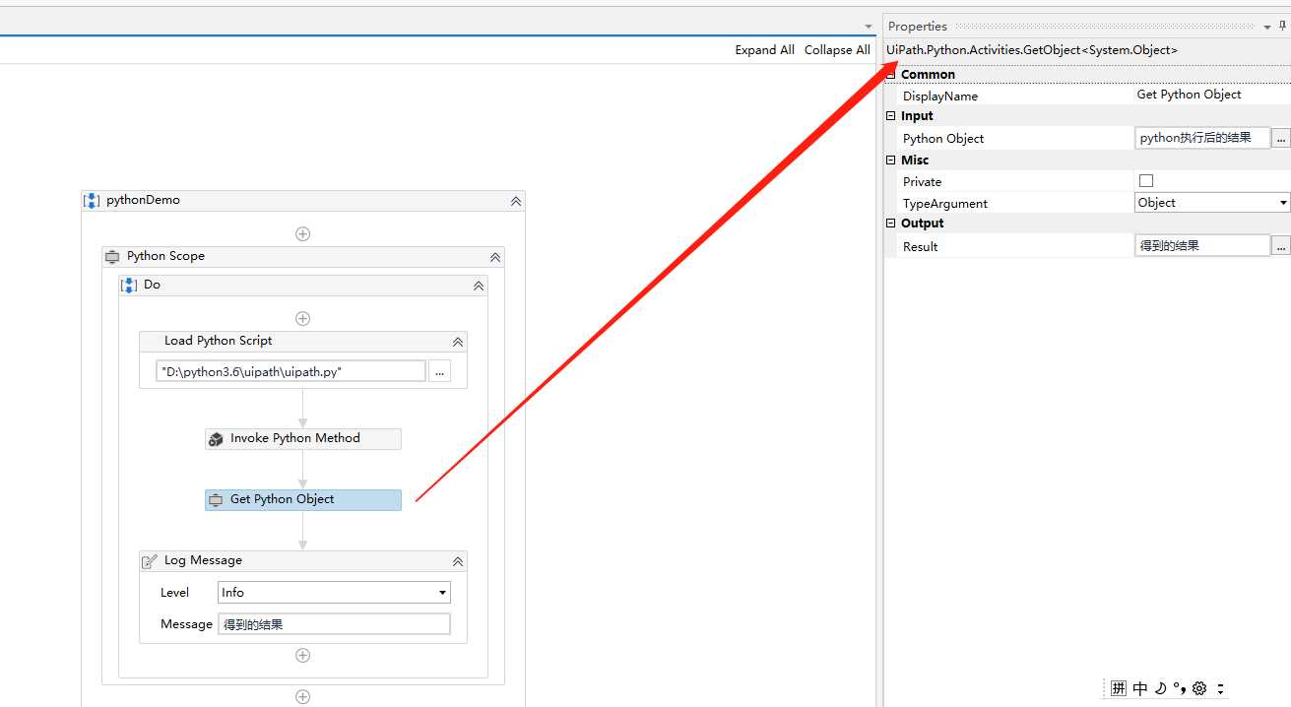
Task: Click the DisplayName value Get Python Object
Action: tap(1189, 95)
